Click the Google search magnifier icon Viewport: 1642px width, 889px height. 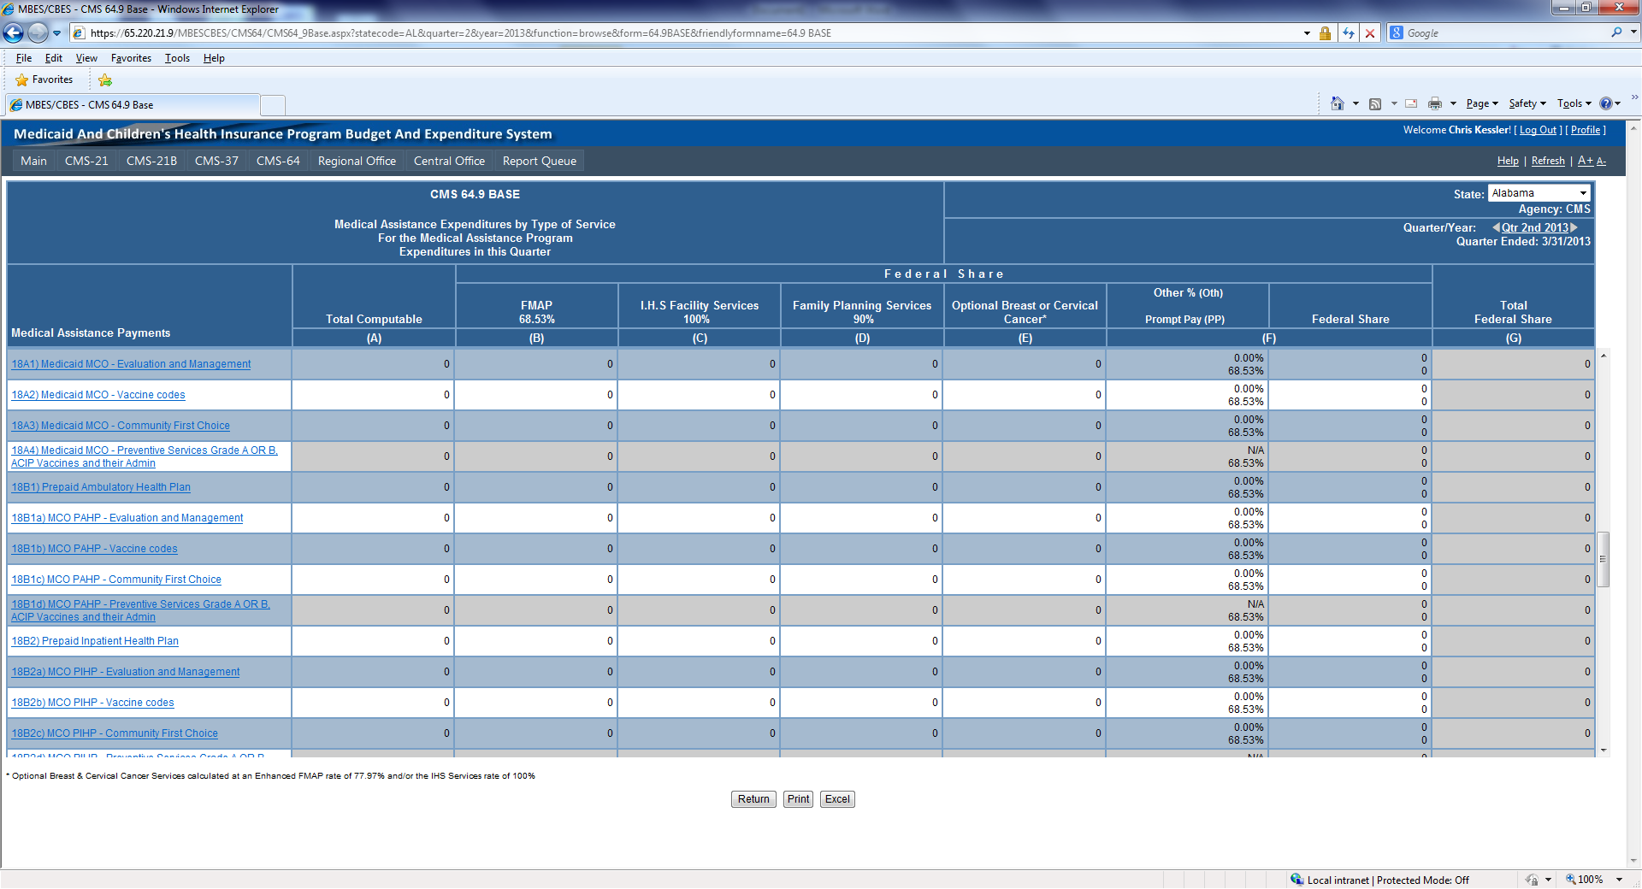point(1615,32)
